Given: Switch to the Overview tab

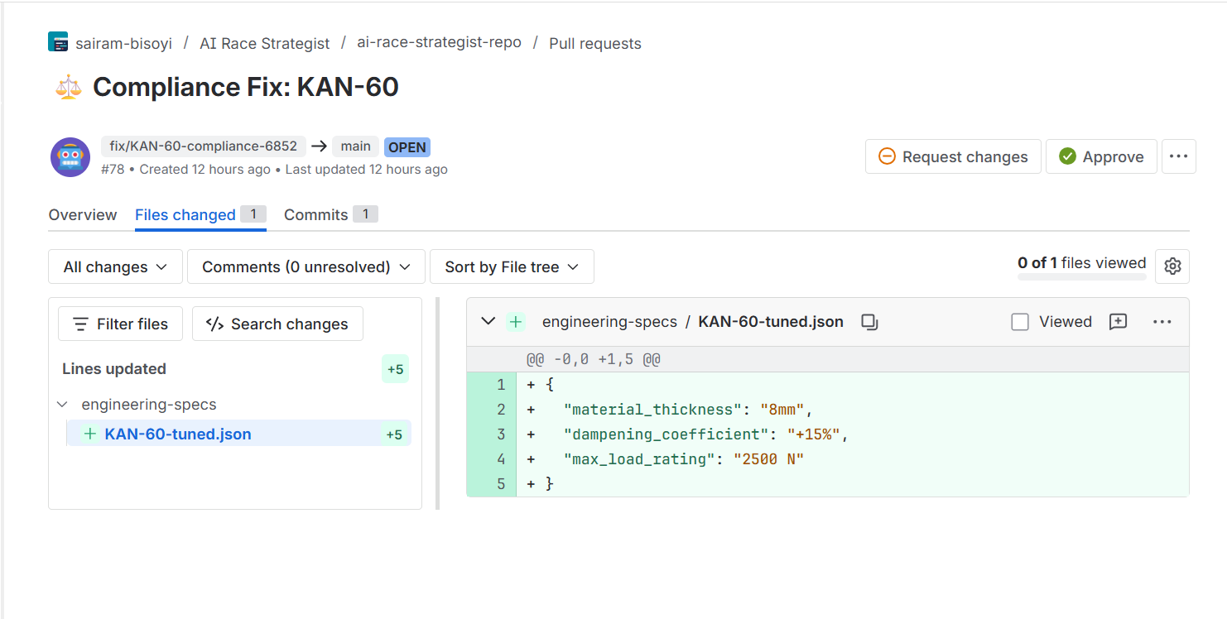Looking at the screenshot, I should click(x=82, y=214).
